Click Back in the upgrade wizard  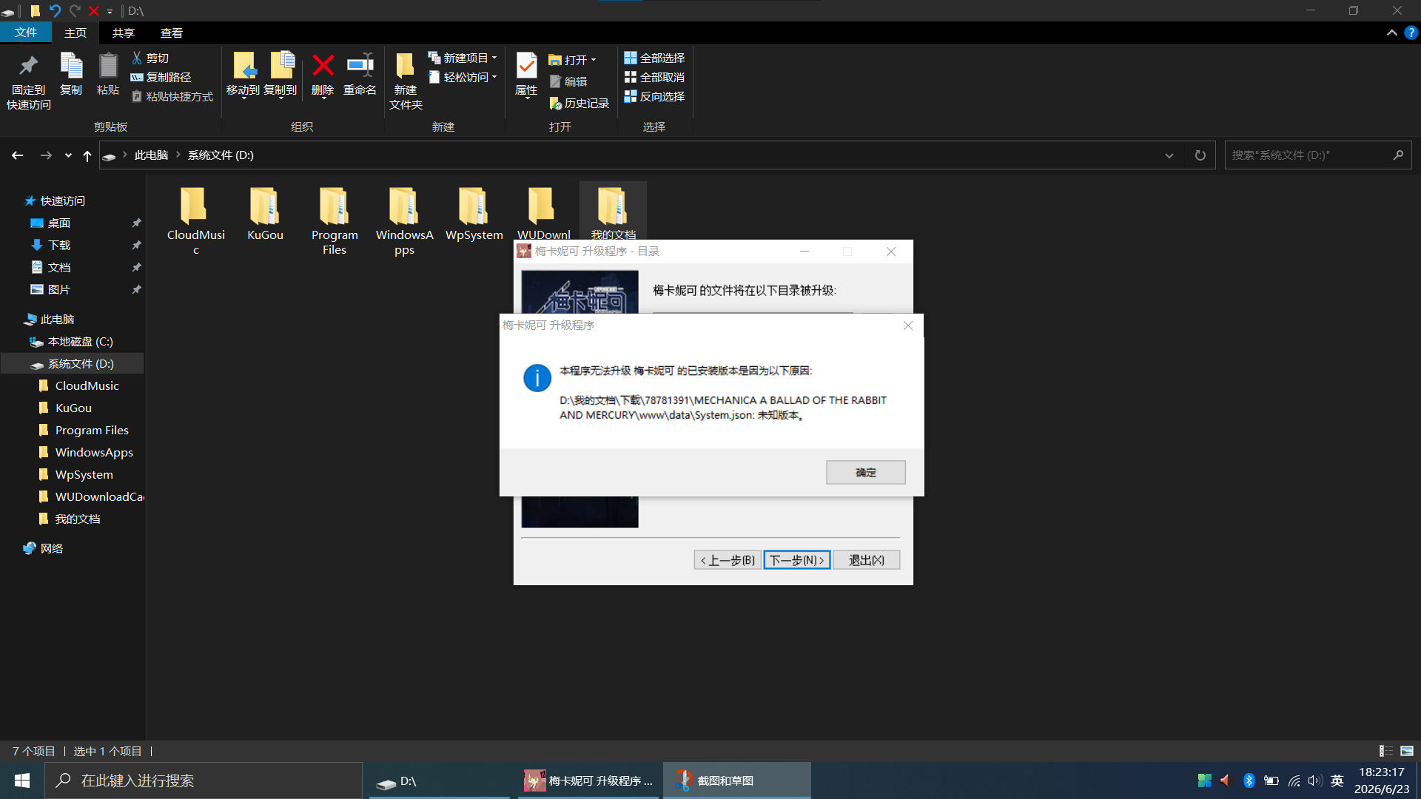728,560
